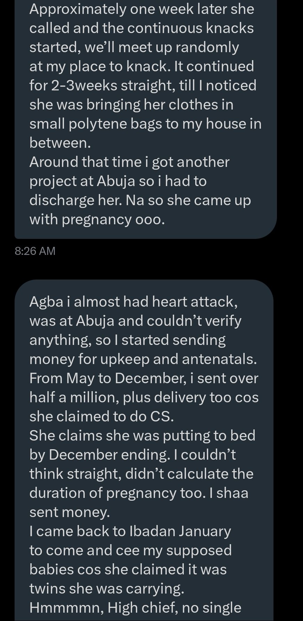Click the line 'money for upkeep and antenatals.'

143,359
